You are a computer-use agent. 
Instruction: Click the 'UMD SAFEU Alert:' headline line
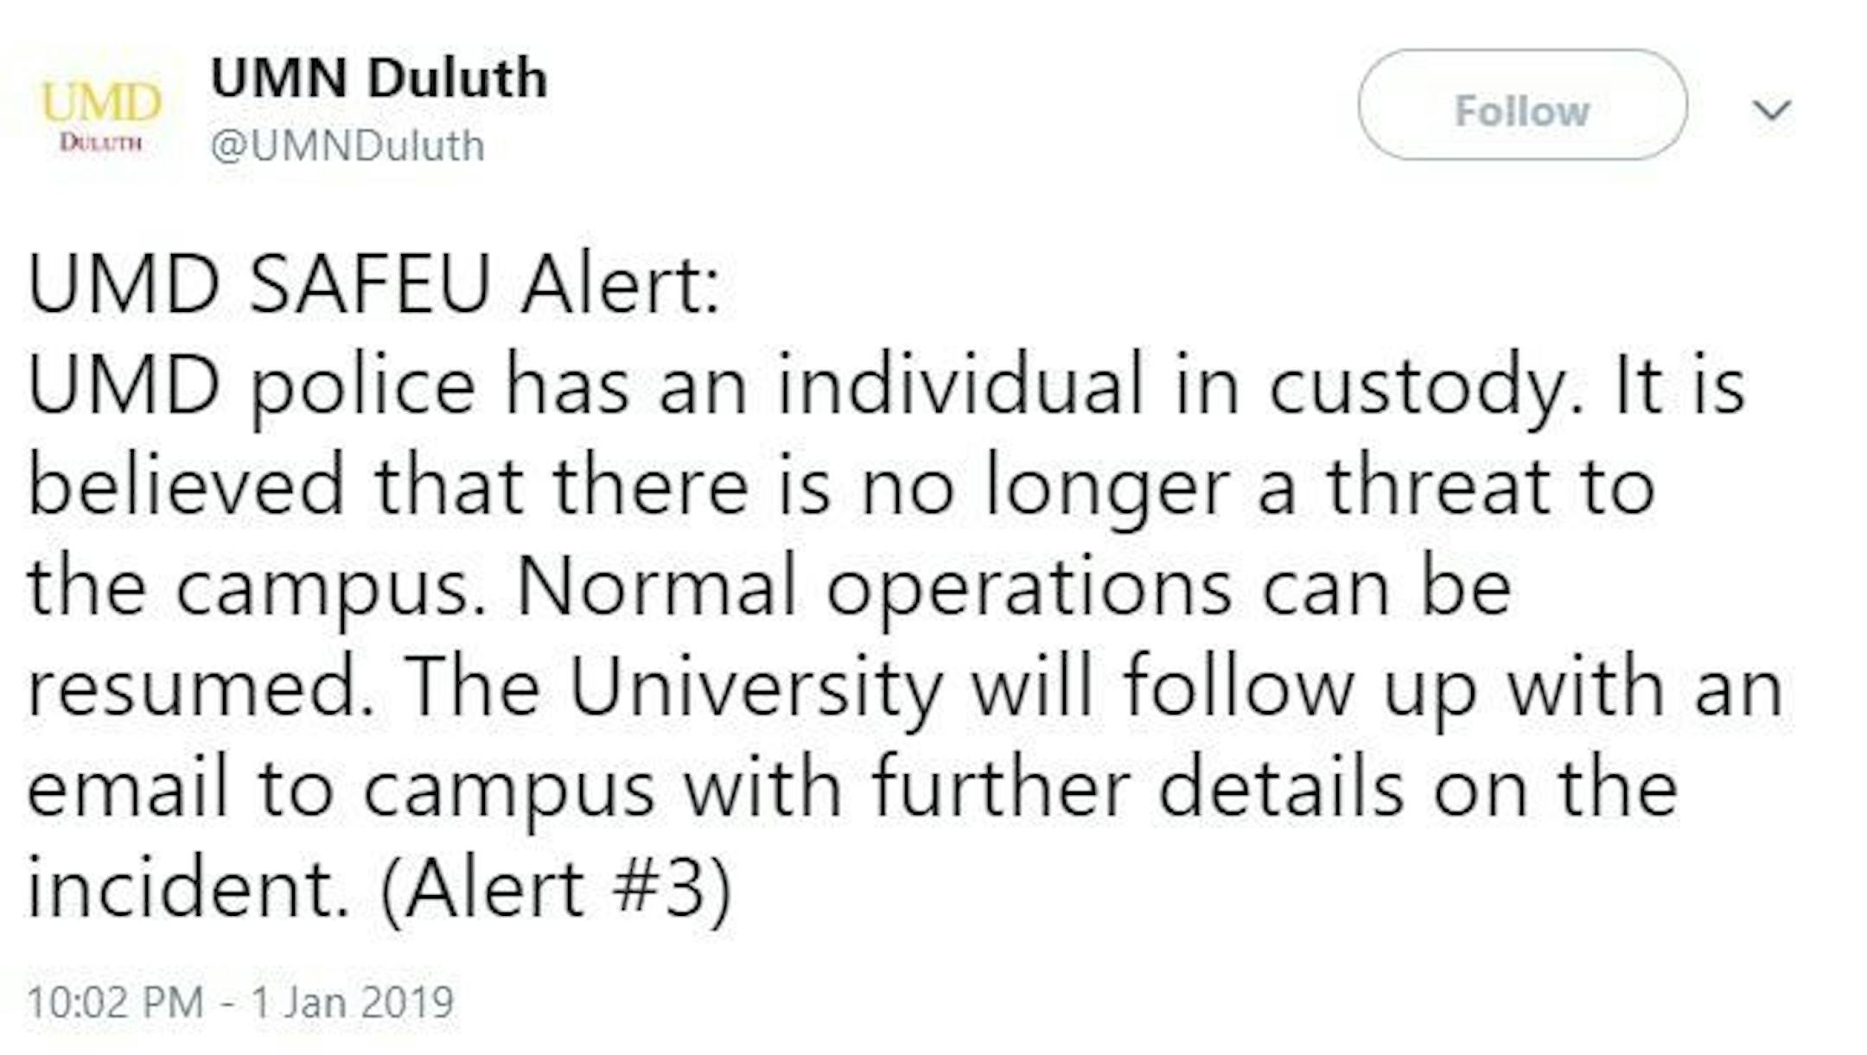coord(374,283)
